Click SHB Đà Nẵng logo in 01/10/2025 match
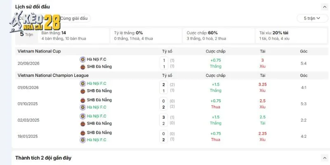 (83, 100)
